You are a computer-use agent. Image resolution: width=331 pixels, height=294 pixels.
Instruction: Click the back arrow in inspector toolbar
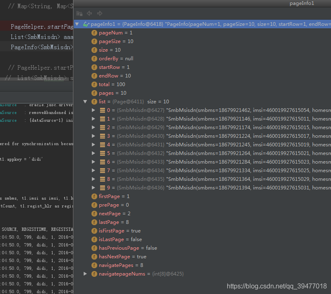click(x=89, y=13)
